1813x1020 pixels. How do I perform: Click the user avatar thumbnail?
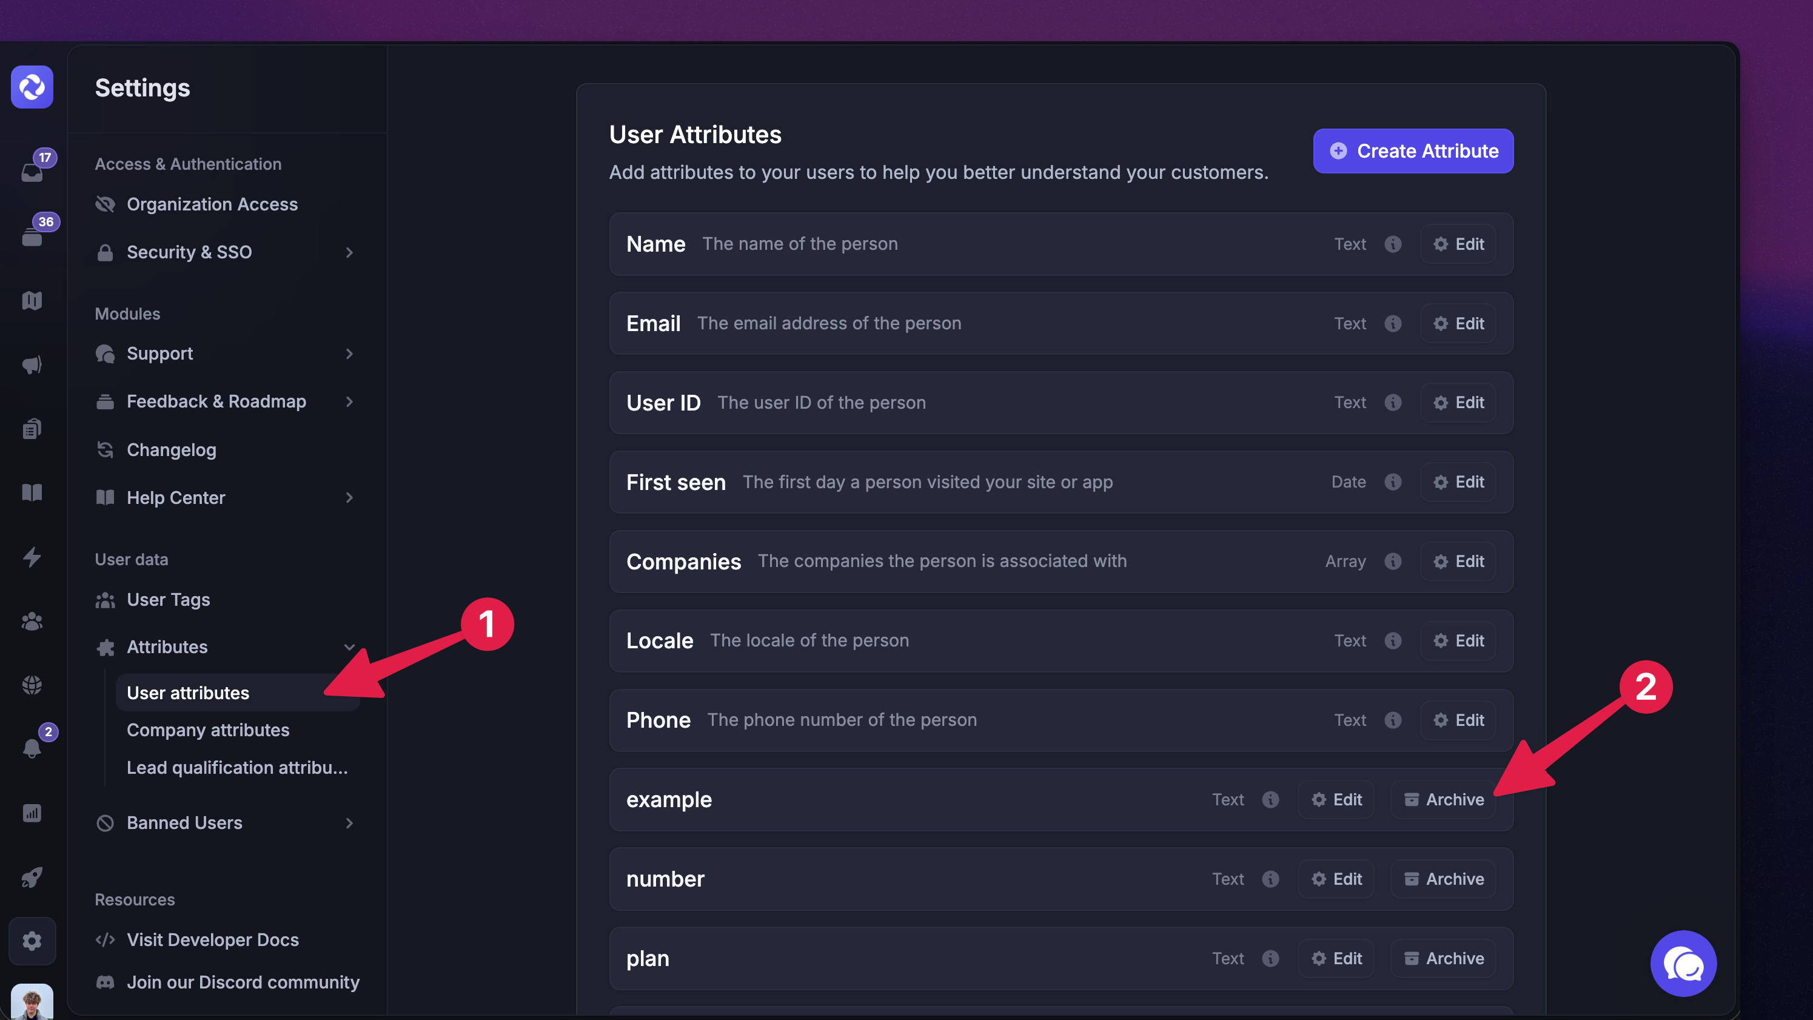pos(32,1001)
